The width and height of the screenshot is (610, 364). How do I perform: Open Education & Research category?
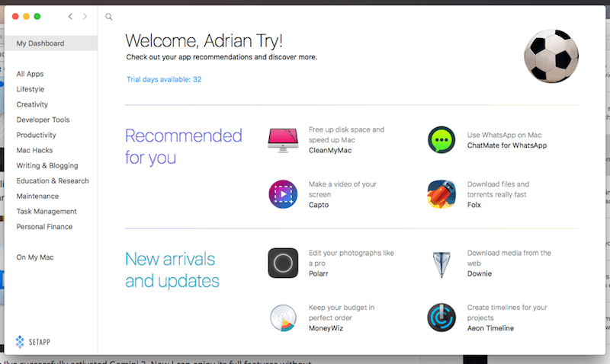coord(53,180)
